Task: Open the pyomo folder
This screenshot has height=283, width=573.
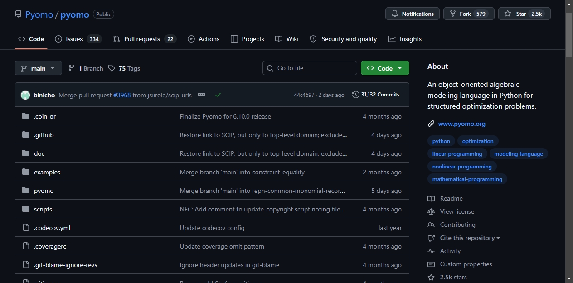Action: click(x=44, y=191)
